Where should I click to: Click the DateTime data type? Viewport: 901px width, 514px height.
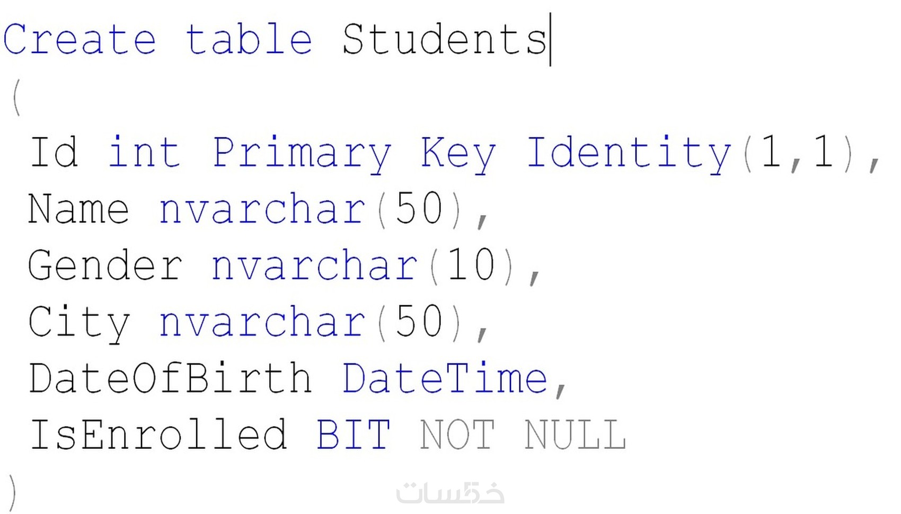[x=445, y=378]
